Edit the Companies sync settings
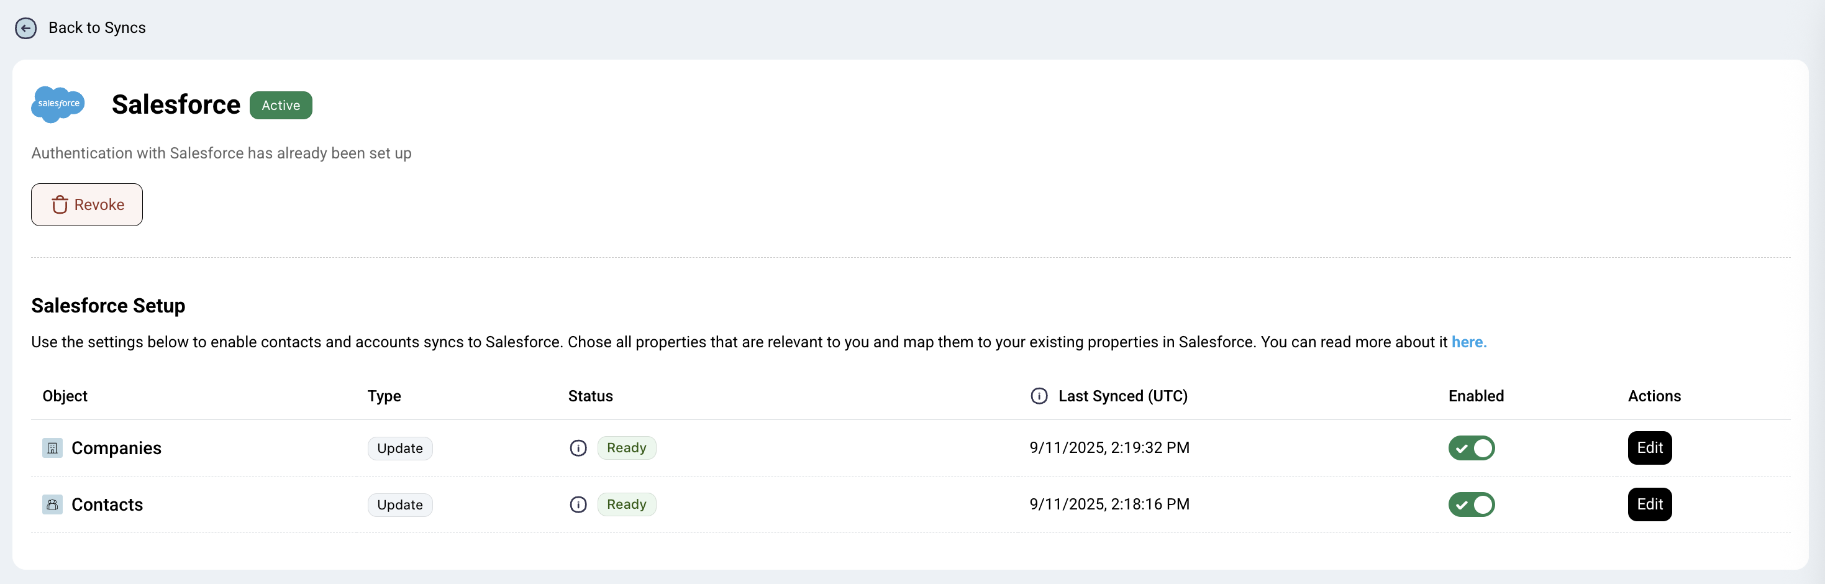Image resolution: width=1825 pixels, height=584 pixels. (1649, 448)
